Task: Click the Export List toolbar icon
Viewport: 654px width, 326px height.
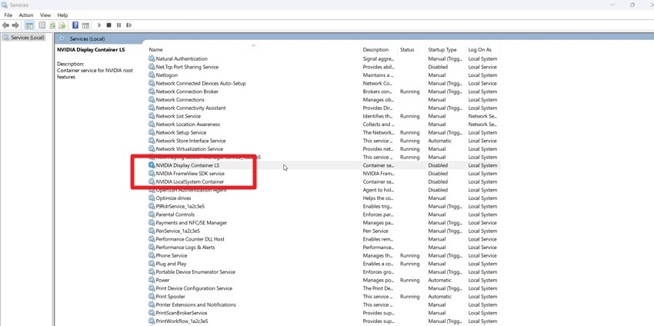Action: pos(62,25)
